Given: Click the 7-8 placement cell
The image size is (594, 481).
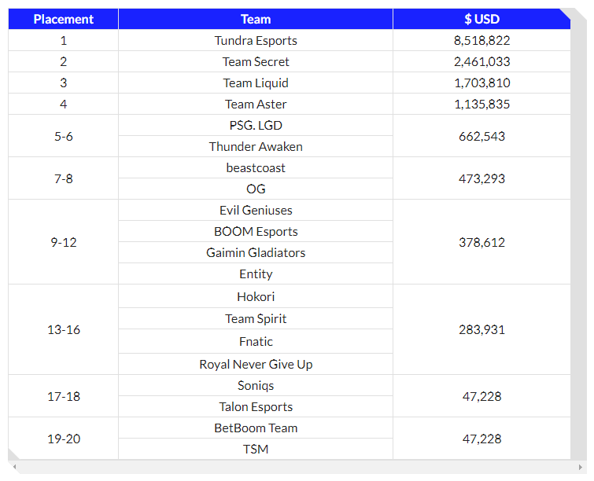Looking at the screenshot, I should pyautogui.click(x=63, y=178).
